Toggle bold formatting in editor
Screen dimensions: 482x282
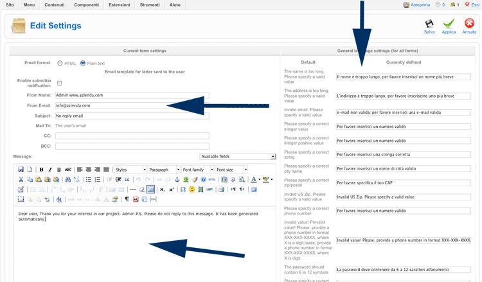(x=41, y=170)
